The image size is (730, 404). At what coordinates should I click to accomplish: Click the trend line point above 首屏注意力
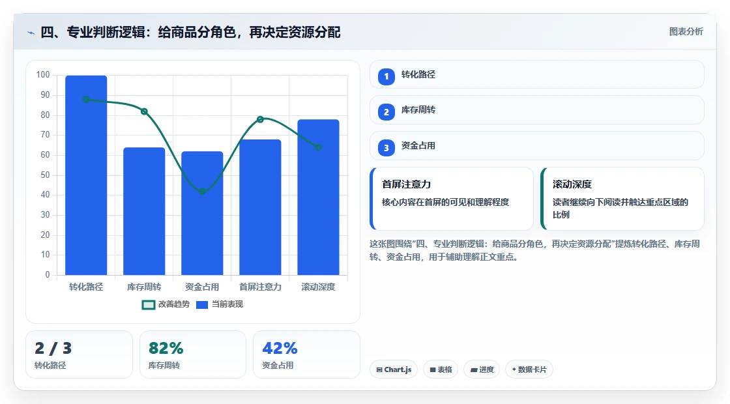point(260,120)
